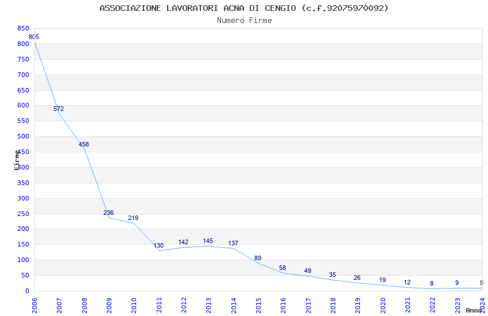Click the data label 219
This screenshot has width=488, height=316.
(x=133, y=218)
